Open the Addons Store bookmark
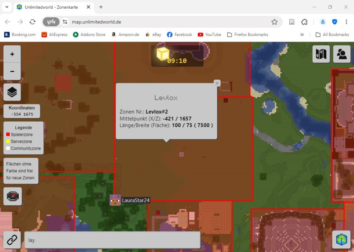This screenshot has width=354, height=252. pyautogui.click(x=89, y=35)
